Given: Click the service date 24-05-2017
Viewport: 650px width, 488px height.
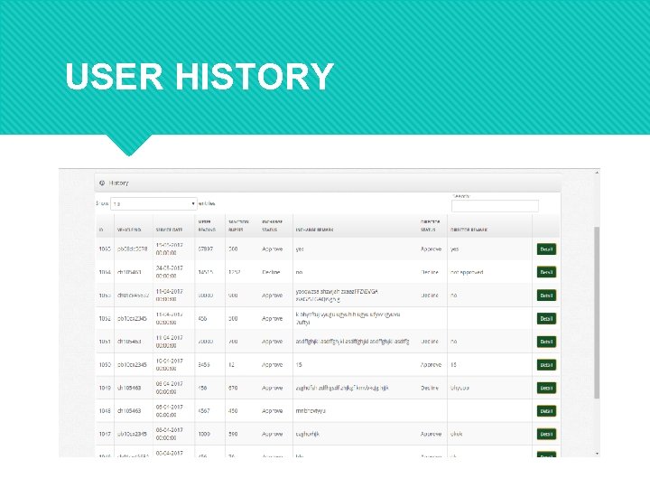Looking at the screenshot, I should click(169, 268).
